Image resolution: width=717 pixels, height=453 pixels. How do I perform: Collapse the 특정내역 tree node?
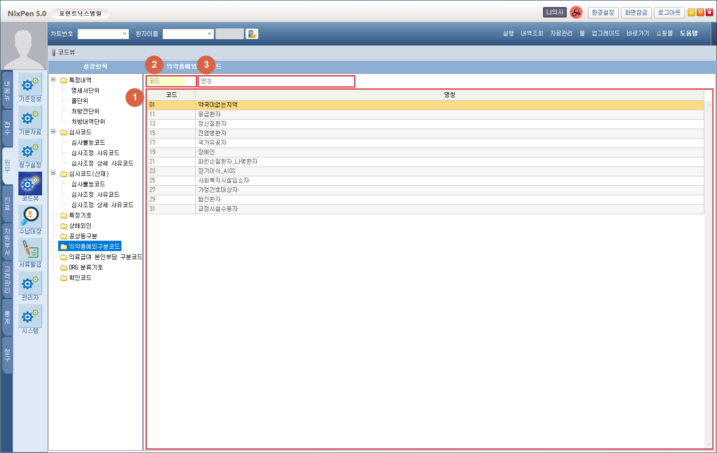(x=53, y=79)
